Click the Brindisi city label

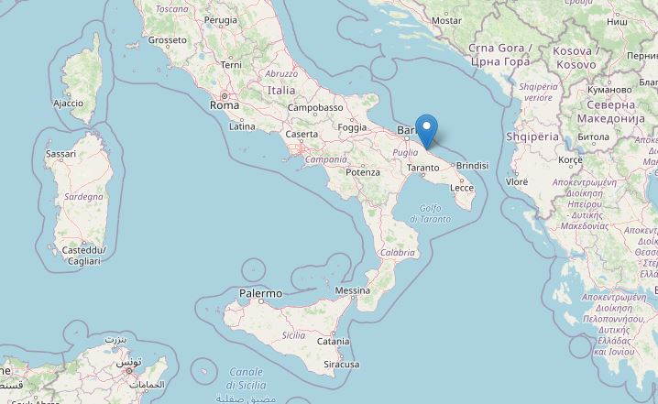click(x=473, y=166)
